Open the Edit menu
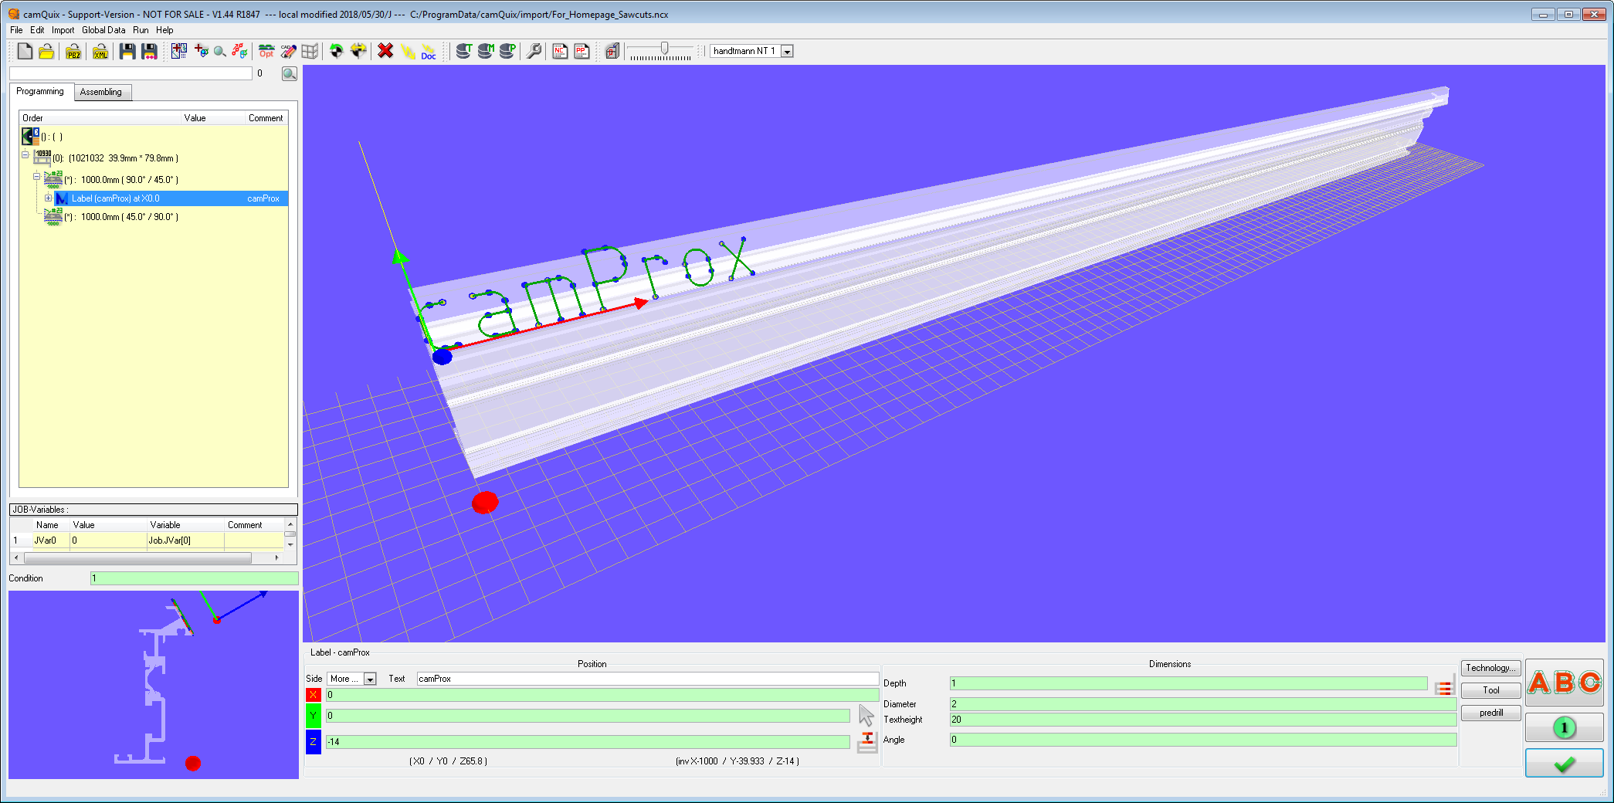Screen dimensions: 1614x803 click(37, 30)
